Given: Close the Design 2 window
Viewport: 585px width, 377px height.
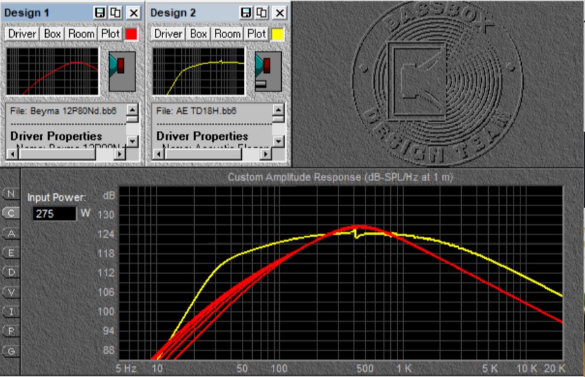Looking at the screenshot, I should [279, 13].
